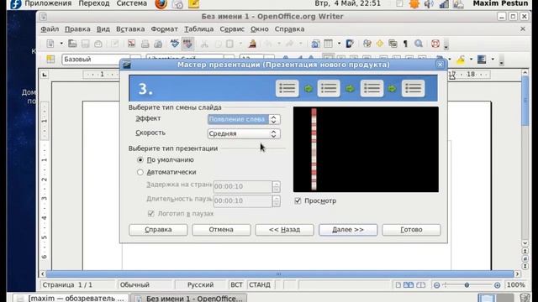This screenshot has width=538, height=302.
Task: Open the 'Файл' menu
Action: click(x=50, y=29)
